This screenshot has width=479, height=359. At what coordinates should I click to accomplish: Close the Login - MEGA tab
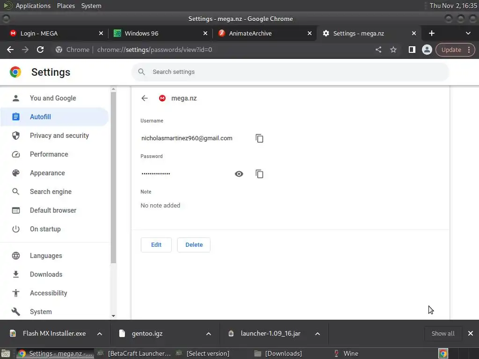(x=101, y=33)
